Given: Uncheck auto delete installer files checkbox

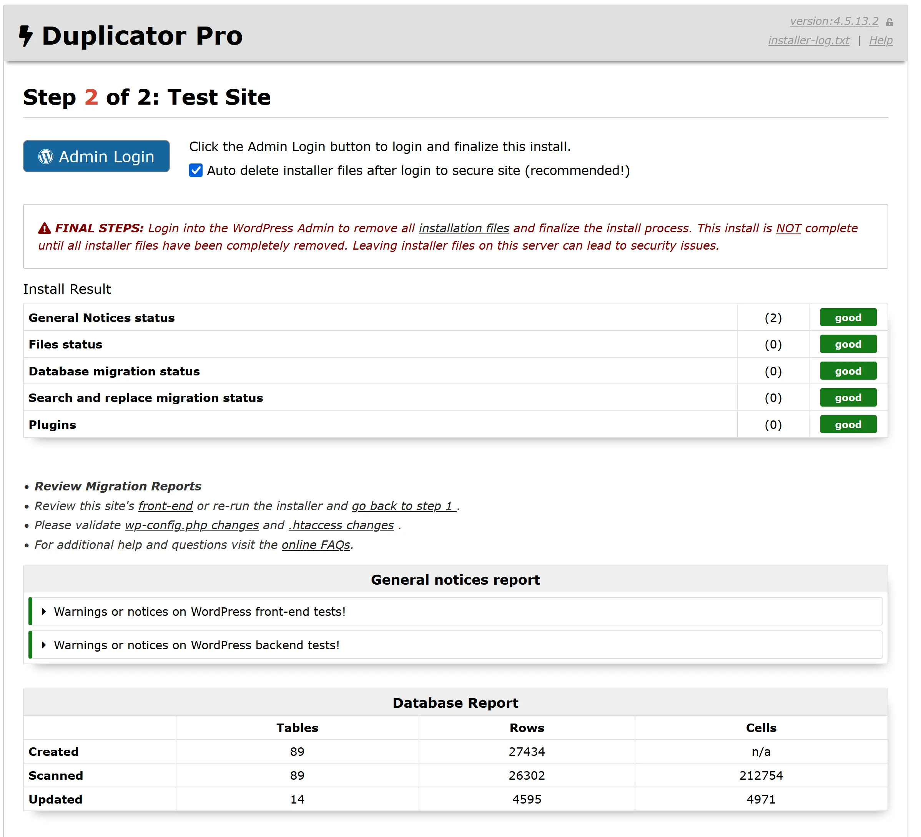Looking at the screenshot, I should (196, 170).
